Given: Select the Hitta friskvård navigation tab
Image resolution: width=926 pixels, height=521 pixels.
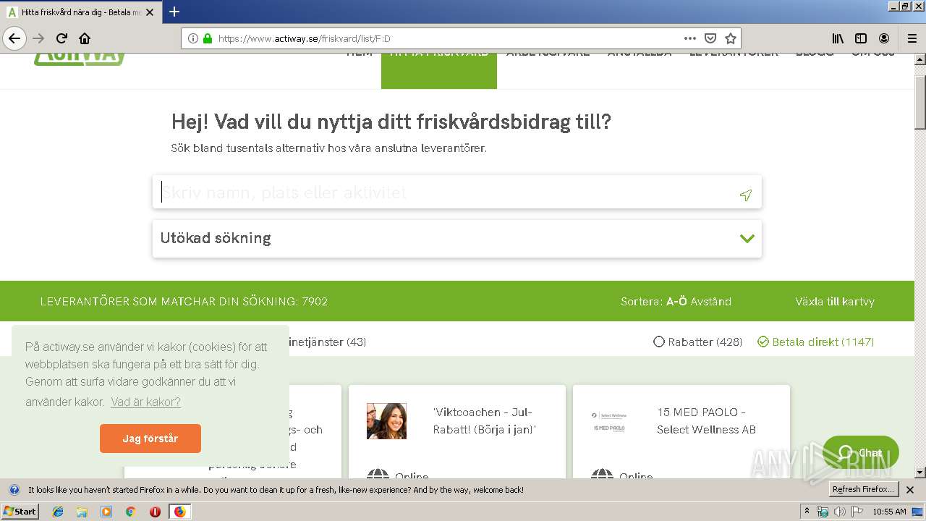Looking at the screenshot, I should click(439, 70).
